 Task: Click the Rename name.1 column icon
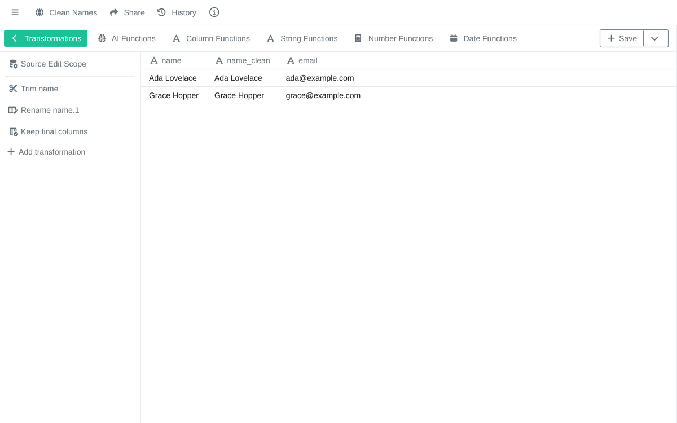pos(13,110)
